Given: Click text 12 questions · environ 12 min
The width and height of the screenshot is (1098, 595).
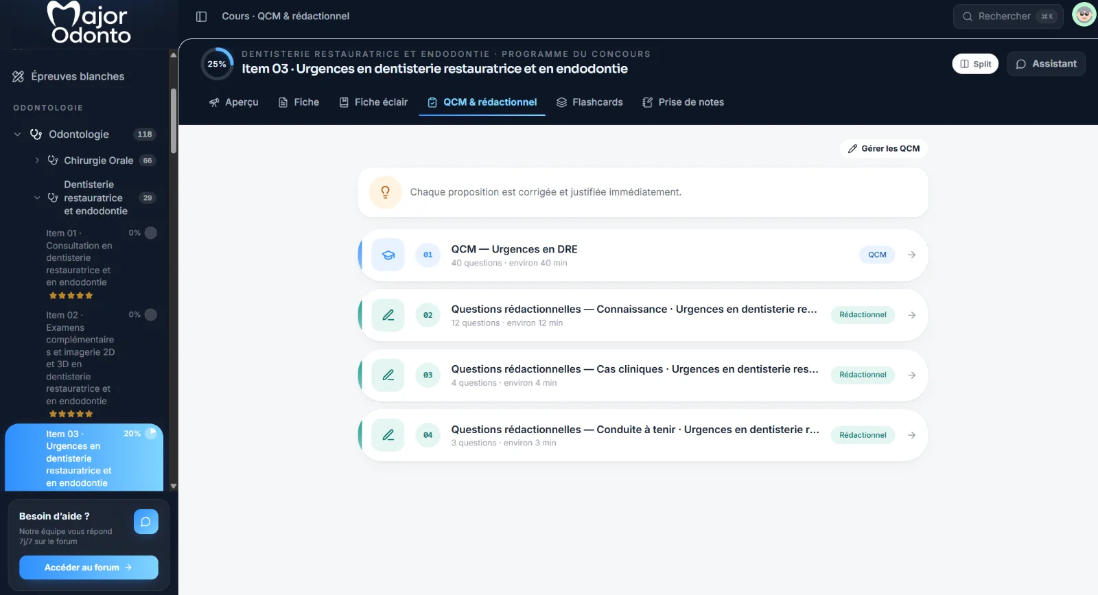Looking at the screenshot, I should [x=507, y=323].
